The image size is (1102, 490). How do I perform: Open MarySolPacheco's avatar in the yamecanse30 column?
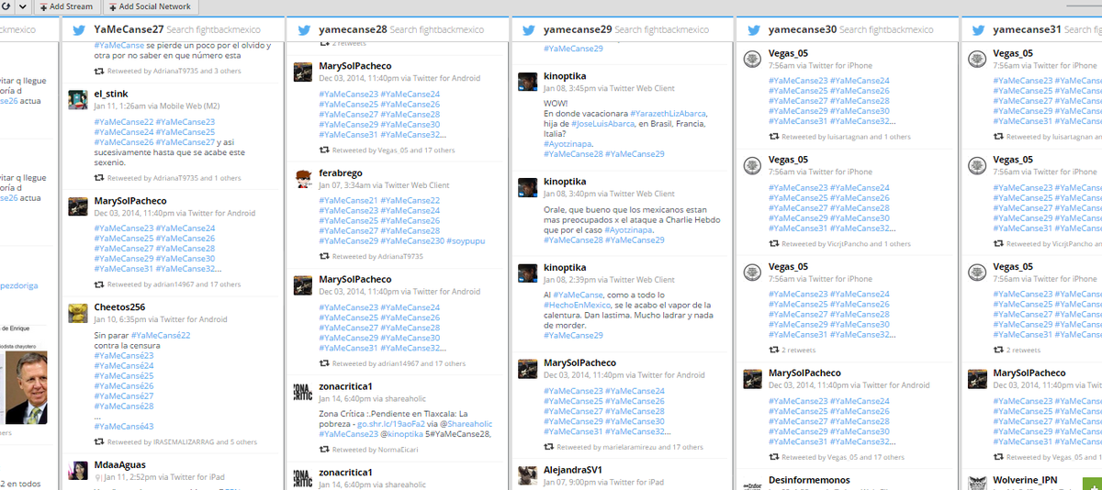coord(753,379)
